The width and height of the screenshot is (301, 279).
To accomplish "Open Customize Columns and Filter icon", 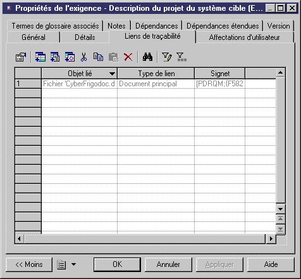I will pyautogui.click(x=167, y=57).
